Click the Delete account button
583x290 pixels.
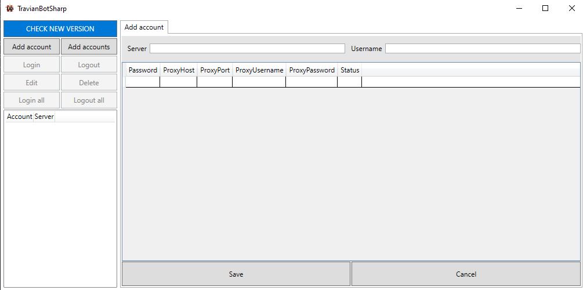(x=89, y=82)
